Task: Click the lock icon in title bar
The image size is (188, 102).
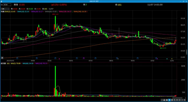Action: [x=2, y=1]
